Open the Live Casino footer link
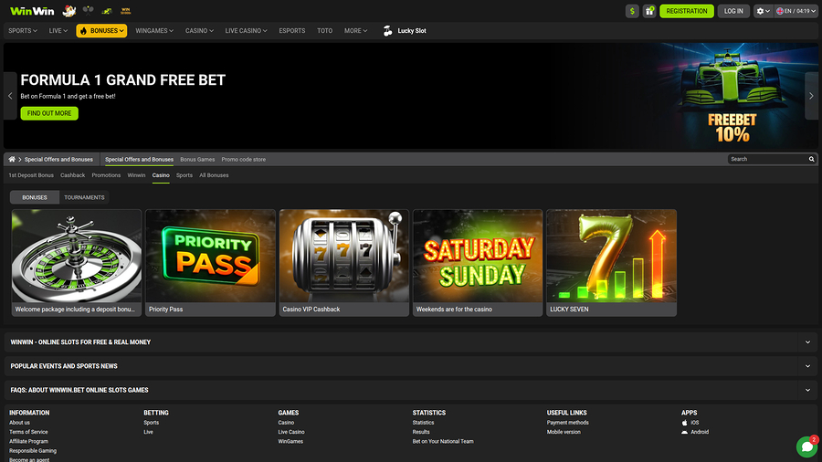This screenshot has width=822, height=462. point(291,432)
